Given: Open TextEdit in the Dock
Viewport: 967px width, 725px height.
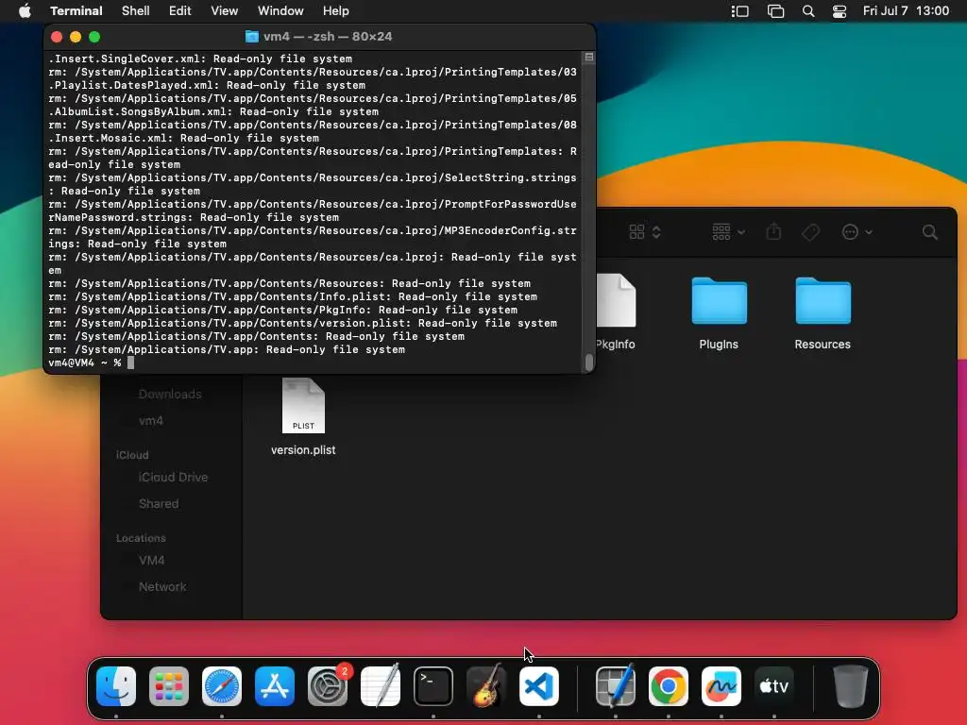Looking at the screenshot, I should (x=381, y=686).
